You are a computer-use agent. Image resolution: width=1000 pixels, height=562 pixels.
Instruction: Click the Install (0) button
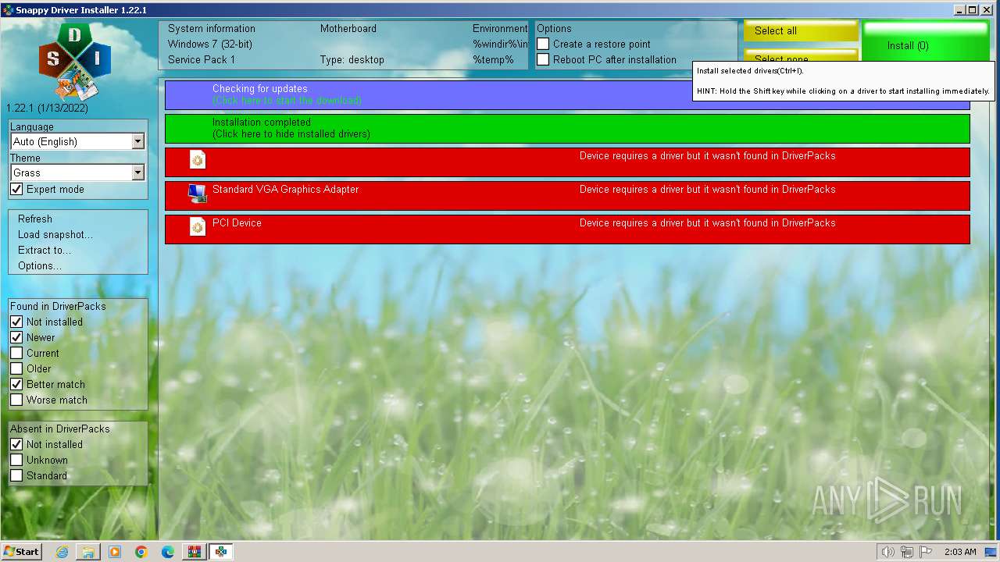coord(926,41)
